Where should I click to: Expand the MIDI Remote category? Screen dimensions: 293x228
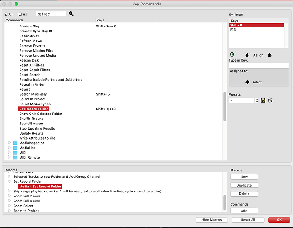pyautogui.click(x=10, y=157)
